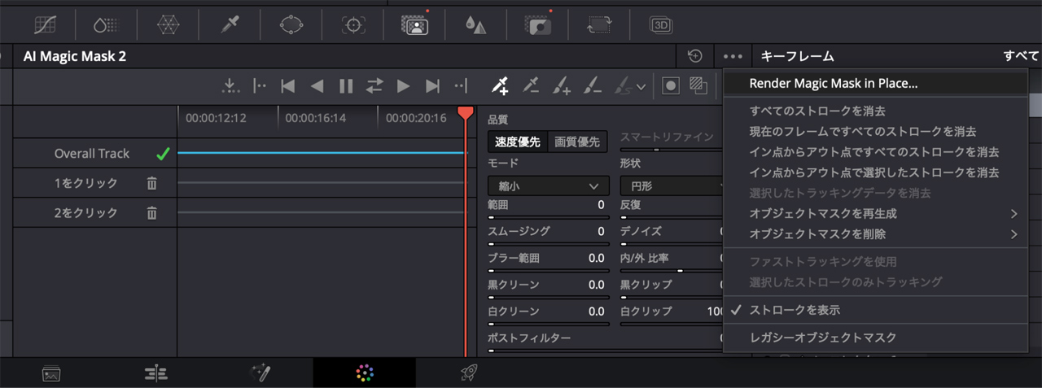Image resolution: width=1042 pixels, height=388 pixels.
Task: Switch to the Fusion page icon
Action: click(x=260, y=373)
